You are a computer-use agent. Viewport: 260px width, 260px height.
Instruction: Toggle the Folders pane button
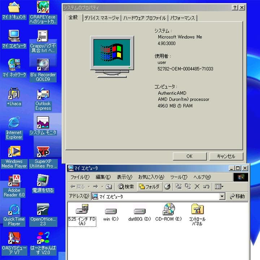coord(149,187)
